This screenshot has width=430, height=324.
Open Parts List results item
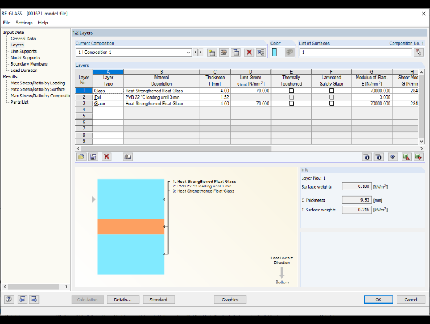(x=19, y=102)
